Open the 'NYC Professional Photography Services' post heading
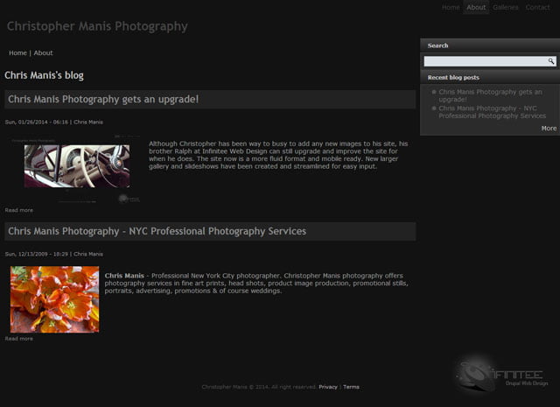This screenshot has height=407, width=560. pyautogui.click(x=157, y=232)
